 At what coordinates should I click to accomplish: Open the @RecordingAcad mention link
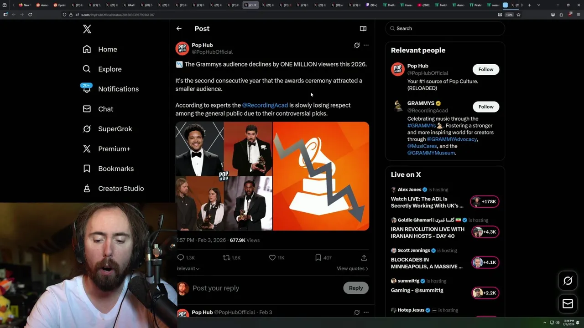(265, 105)
